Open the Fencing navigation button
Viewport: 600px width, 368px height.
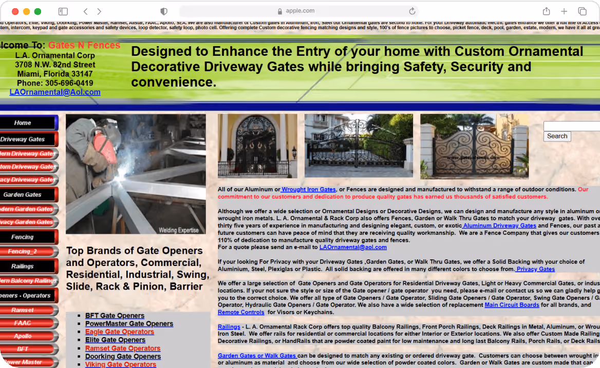pos(29,237)
